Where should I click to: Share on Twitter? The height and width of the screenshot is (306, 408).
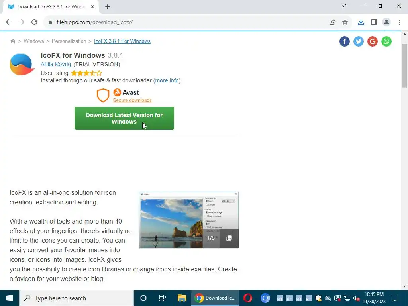click(358, 41)
